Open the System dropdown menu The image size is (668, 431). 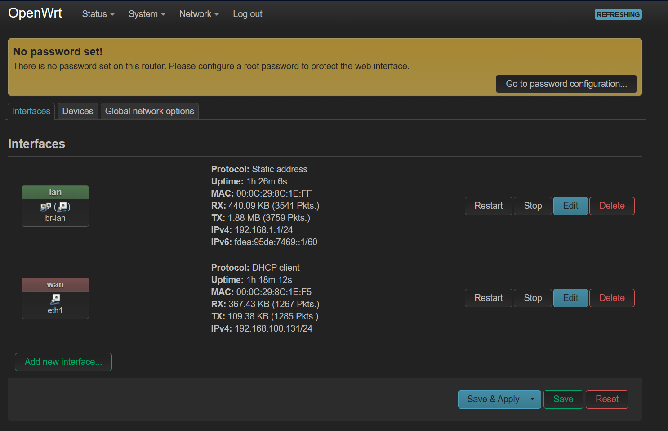point(147,14)
